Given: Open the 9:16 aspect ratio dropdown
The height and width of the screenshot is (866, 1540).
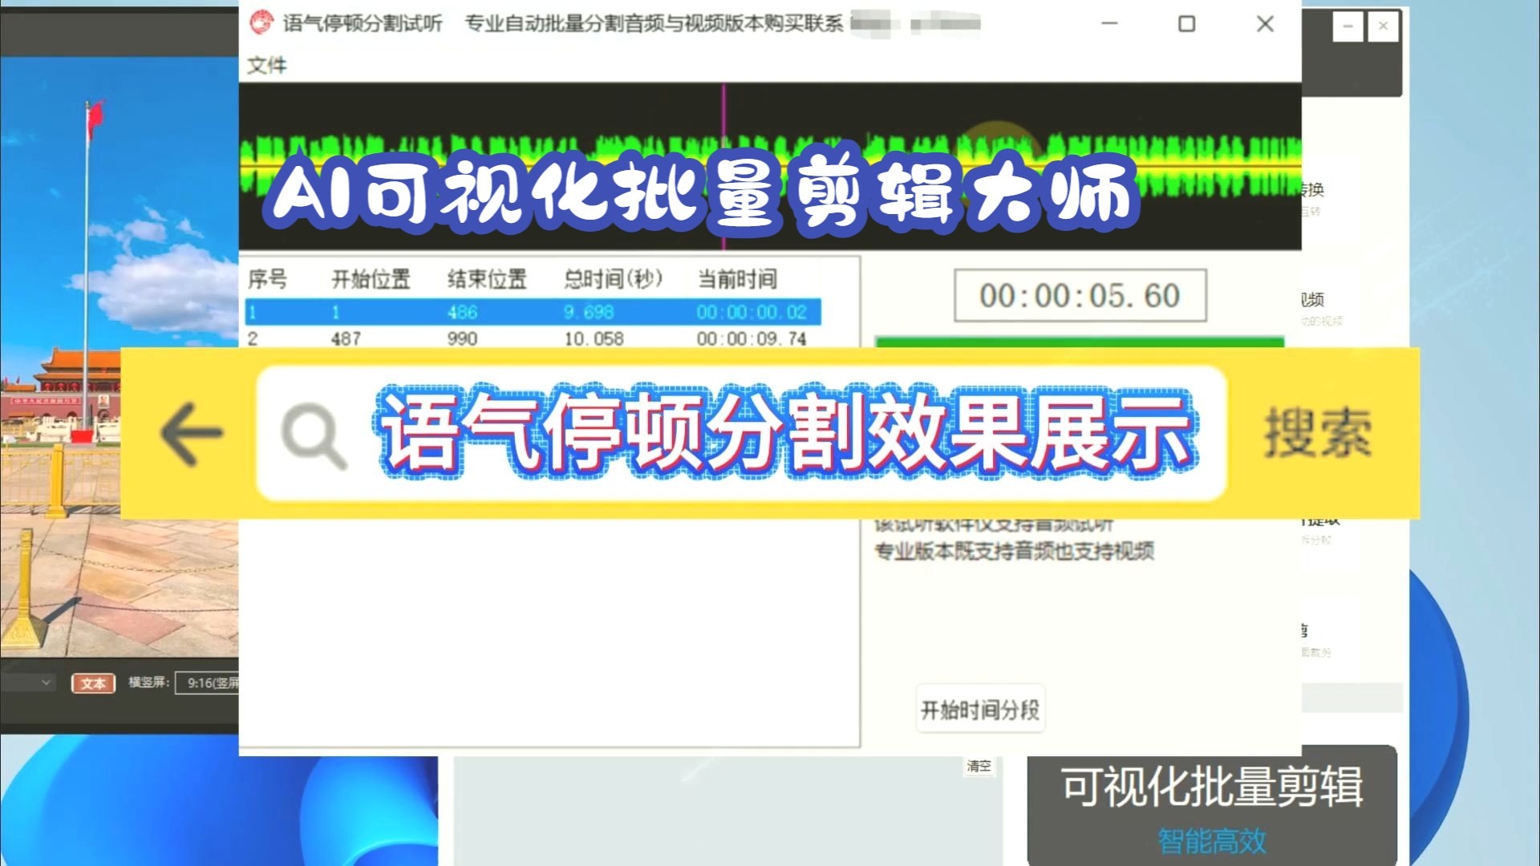Looking at the screenshot, I should point(208,683).
